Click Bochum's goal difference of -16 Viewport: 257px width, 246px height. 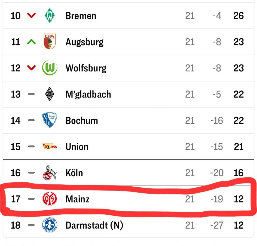click(x=217, y=120)
